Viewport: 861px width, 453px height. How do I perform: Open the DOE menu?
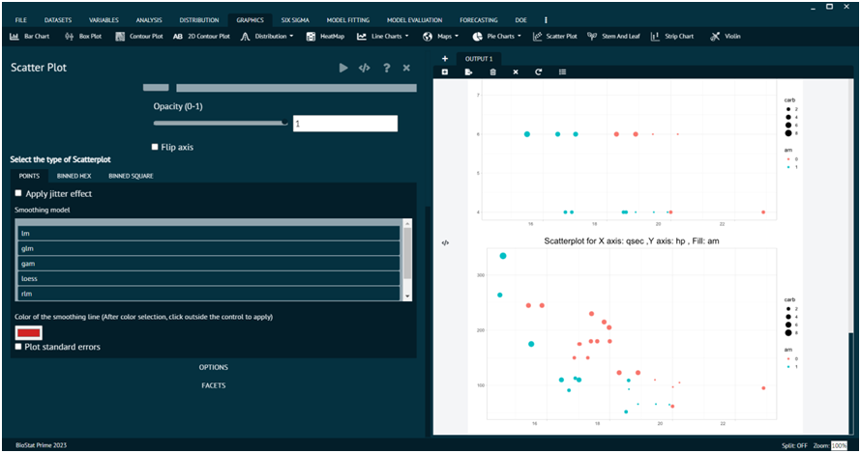tap(520, 20)
